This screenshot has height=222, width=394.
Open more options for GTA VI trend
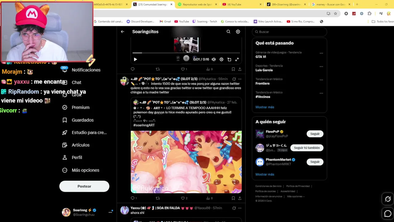pos(321,53)
